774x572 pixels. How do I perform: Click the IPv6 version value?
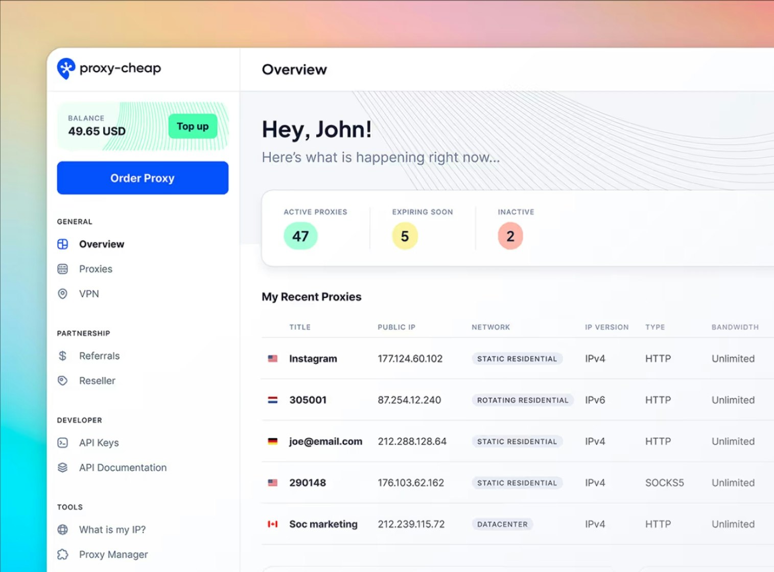(x=595, y=400)
